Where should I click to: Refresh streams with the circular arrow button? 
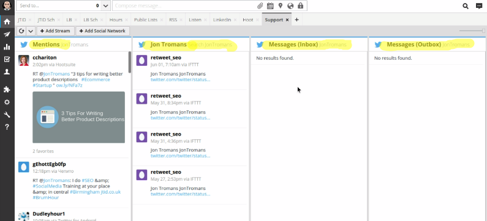point(21,31)
